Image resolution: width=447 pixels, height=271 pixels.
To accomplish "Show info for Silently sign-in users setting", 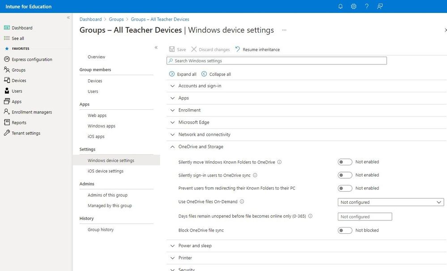I will [x=255, y=175].
